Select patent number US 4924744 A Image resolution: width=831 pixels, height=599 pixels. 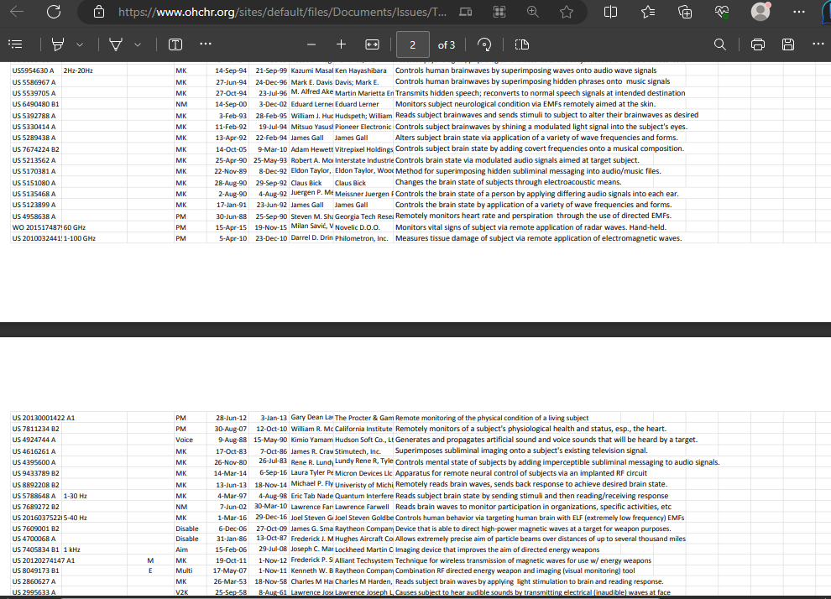pyautogui.click(x=34, y=440)
